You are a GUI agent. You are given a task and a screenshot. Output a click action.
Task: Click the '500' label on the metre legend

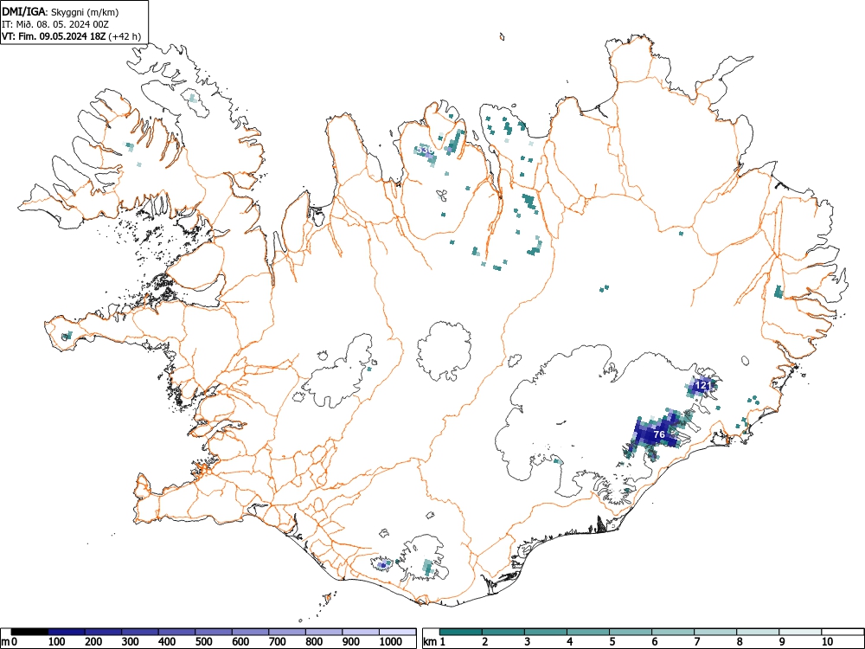point(203,642)
